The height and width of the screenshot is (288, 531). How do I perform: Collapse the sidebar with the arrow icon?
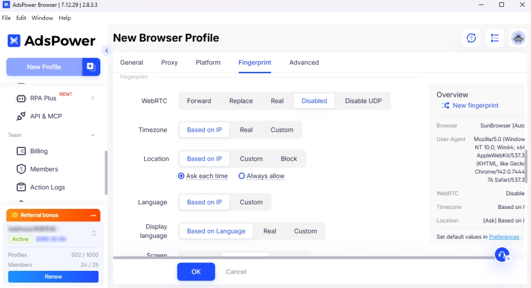(107, 51)
